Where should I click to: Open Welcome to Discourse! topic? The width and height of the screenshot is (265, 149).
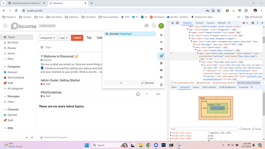click(x=59, y=56)
